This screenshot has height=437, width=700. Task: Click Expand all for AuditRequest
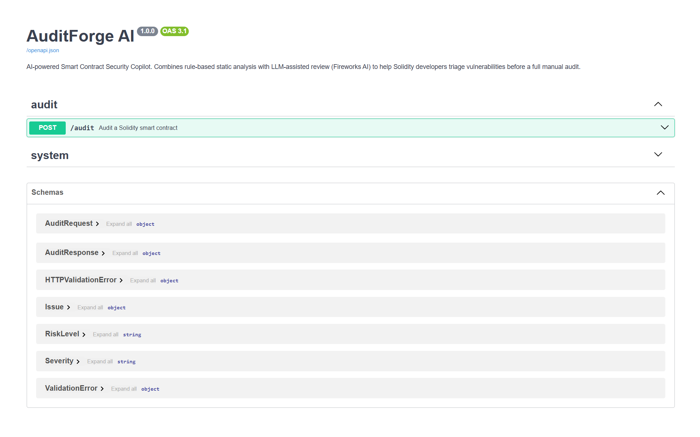point(119,224)
